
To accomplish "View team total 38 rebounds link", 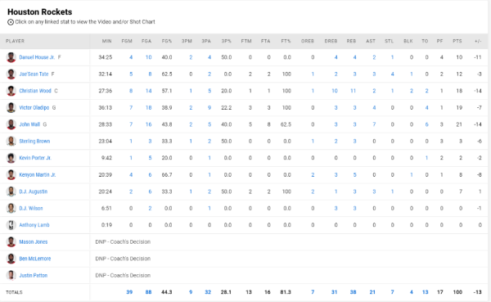I will 353,292.
